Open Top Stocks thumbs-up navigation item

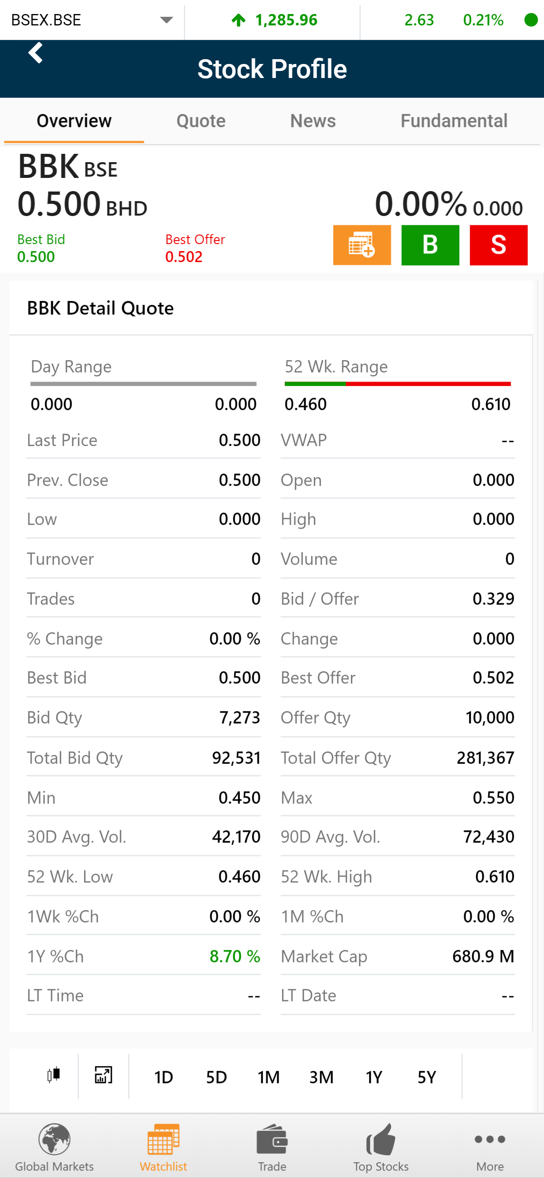tap(381, 1147)
